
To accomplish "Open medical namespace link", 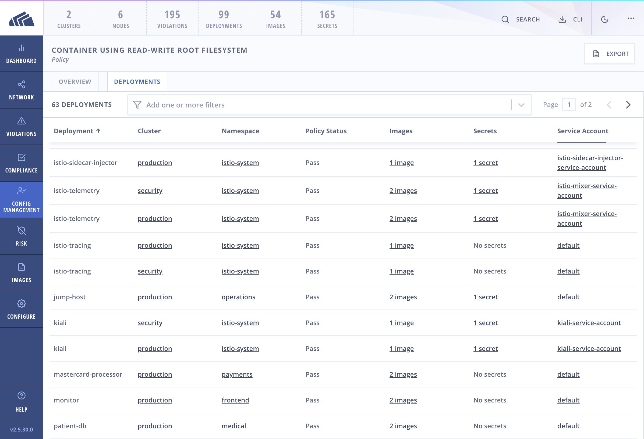I will tap(233, 426).
